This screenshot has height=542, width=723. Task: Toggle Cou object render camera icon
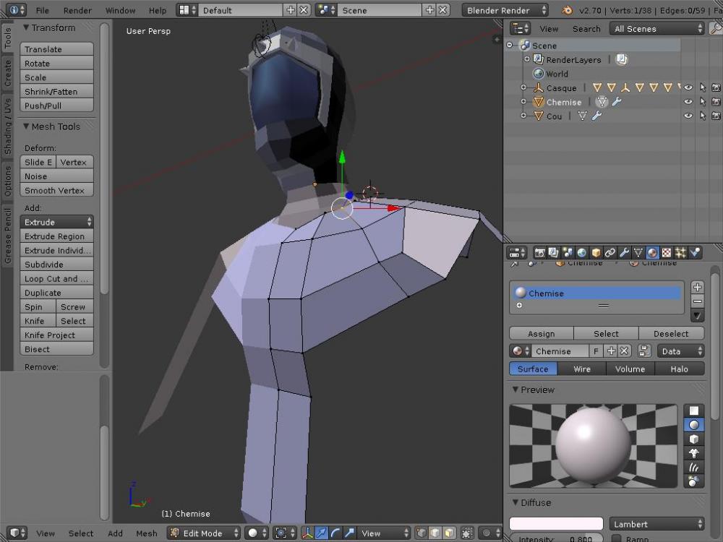[x=716, y=116]
